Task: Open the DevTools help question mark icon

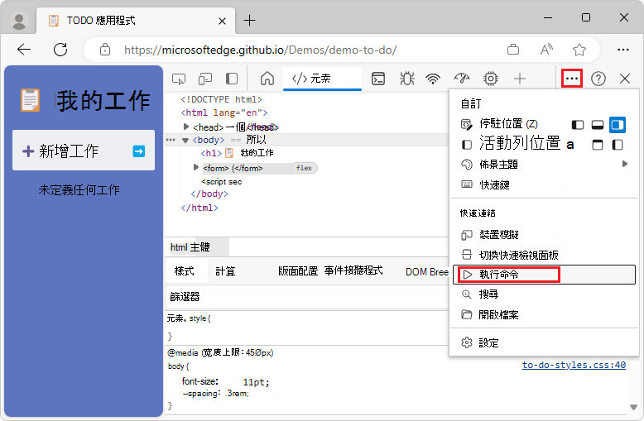Action: 598,79
